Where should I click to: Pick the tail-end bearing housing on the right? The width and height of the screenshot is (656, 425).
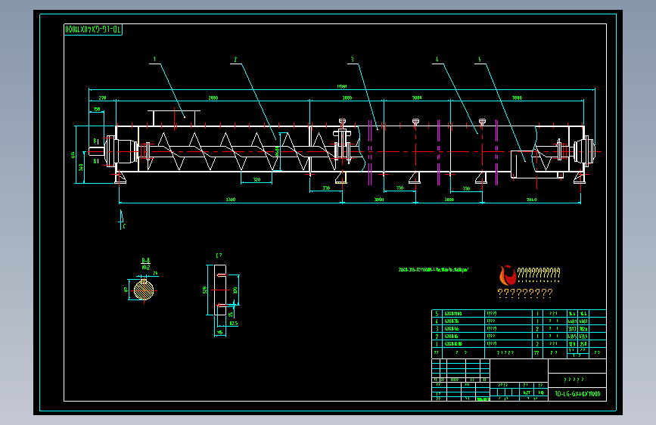tap(584, 150)
